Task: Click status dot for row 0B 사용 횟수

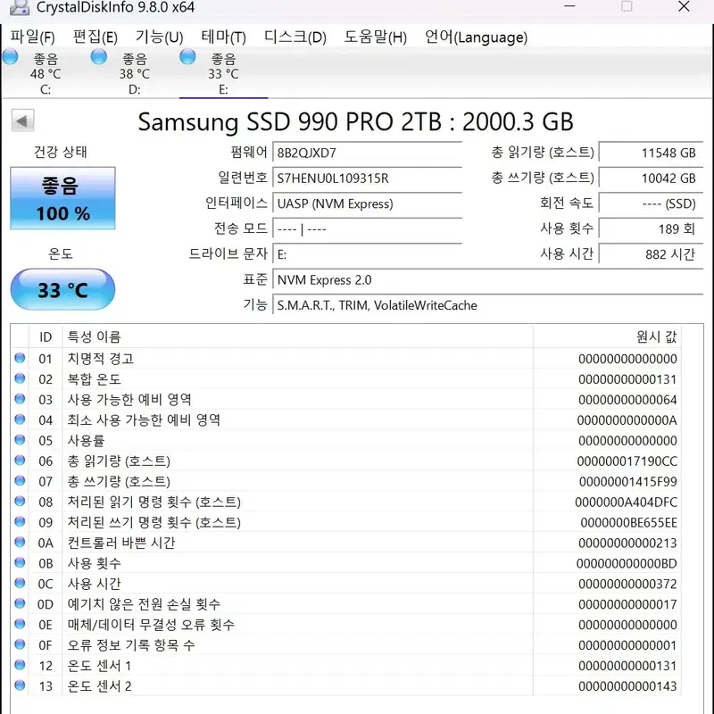Action: pos(20,563)
